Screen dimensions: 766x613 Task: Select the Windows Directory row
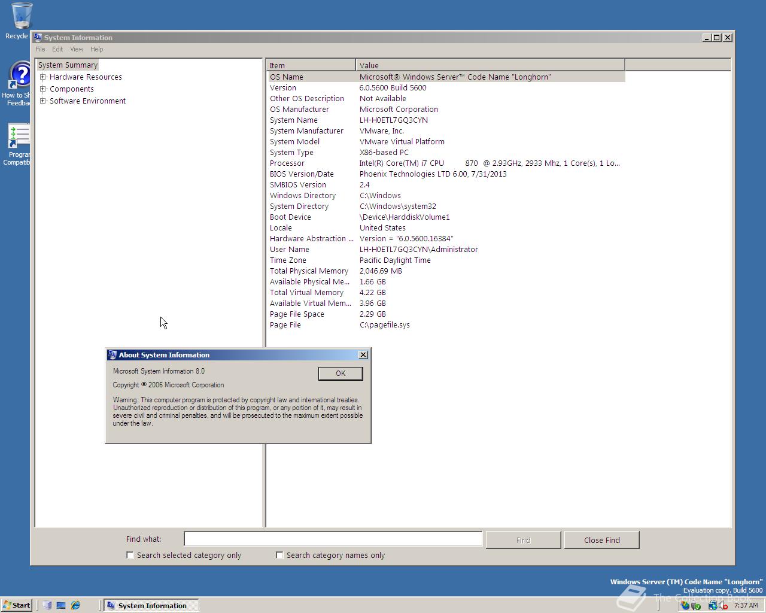point(446,195)
